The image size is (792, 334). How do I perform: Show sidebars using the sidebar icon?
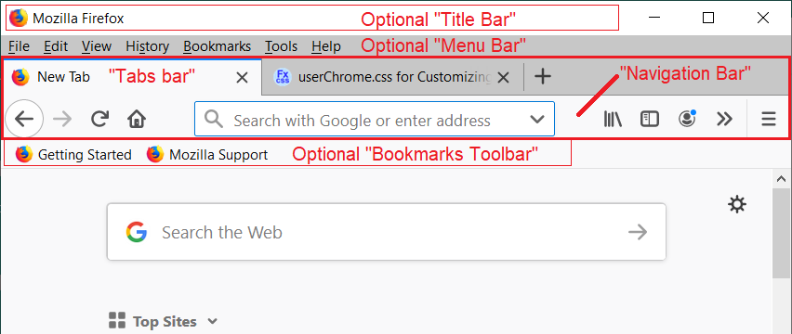point(649,120)
